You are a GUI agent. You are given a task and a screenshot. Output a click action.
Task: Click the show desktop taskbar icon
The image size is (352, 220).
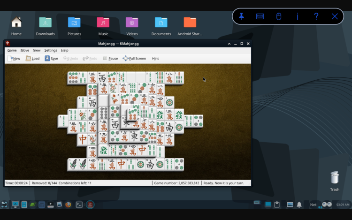click(x=15, y=205)
